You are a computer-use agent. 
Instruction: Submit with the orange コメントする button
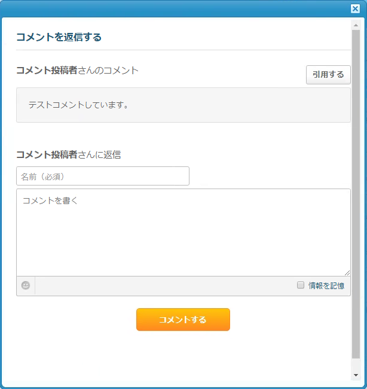[183, 320]
